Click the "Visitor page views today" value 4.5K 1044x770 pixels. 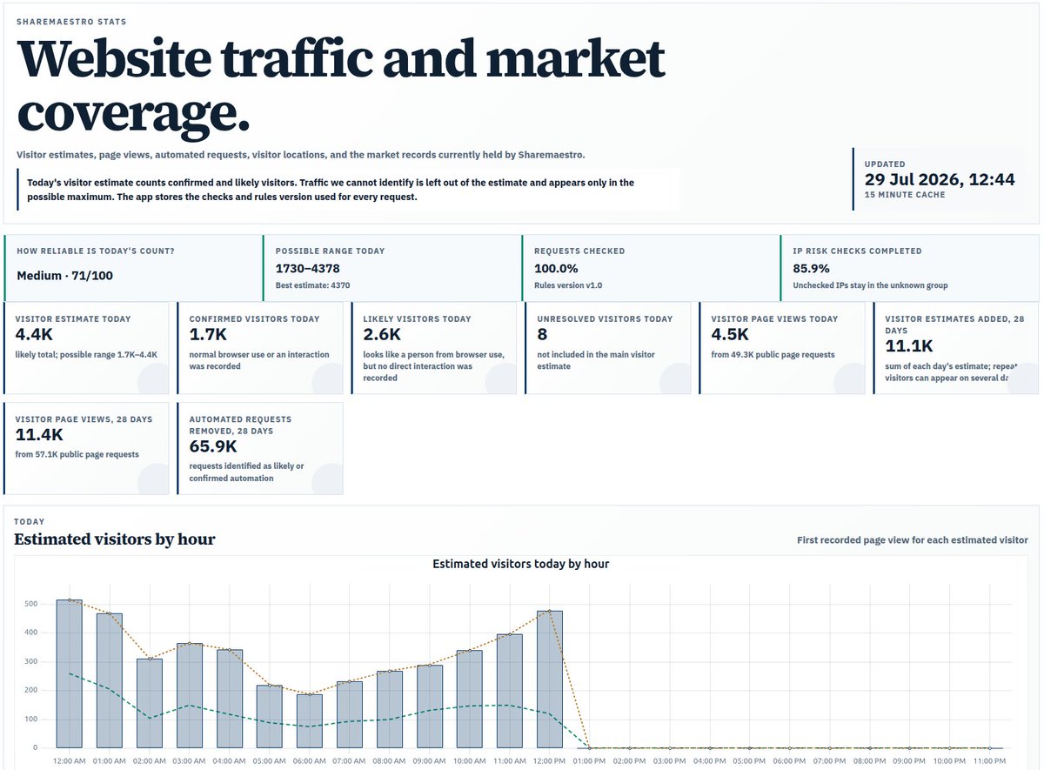tap(729, 335)
